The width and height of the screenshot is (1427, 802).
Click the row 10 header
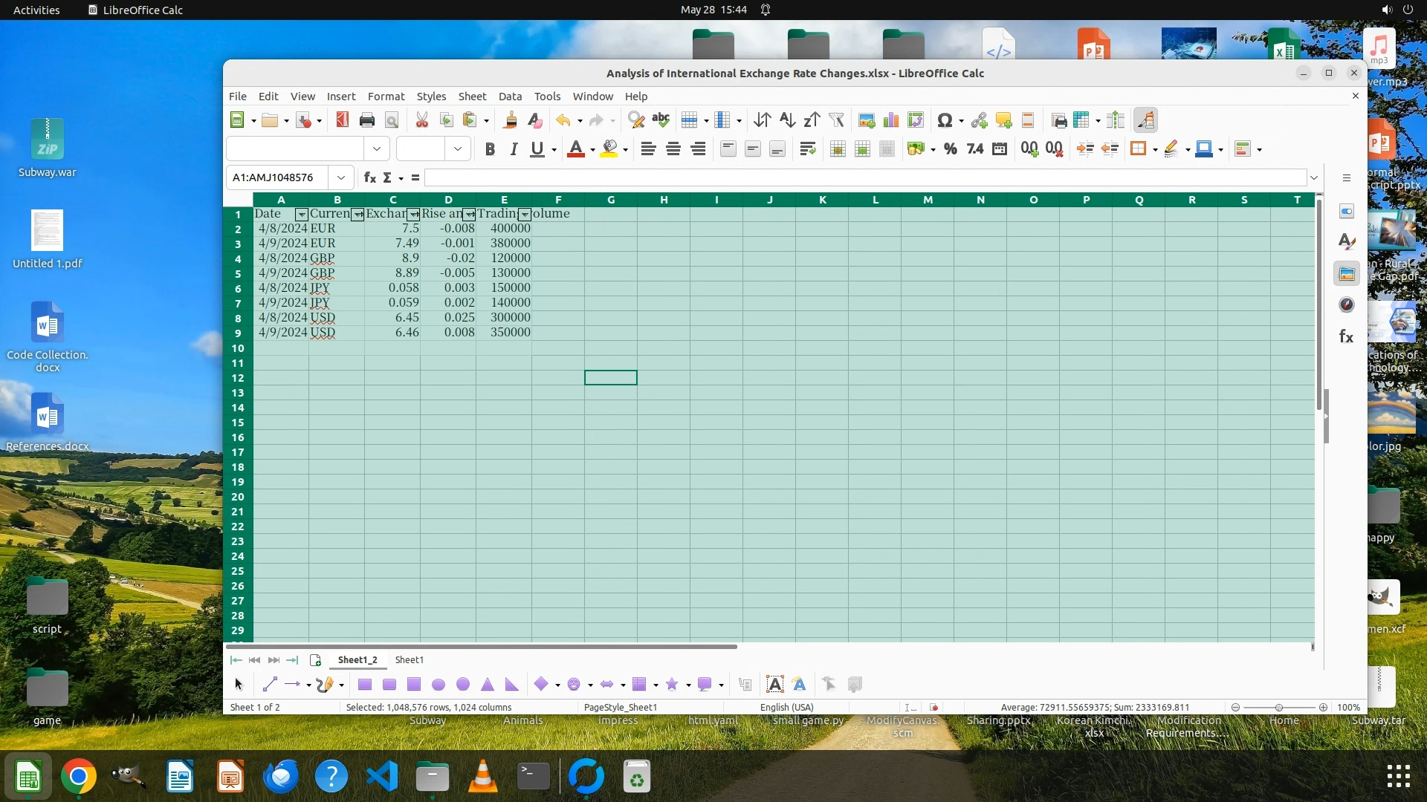coord(238,348)
